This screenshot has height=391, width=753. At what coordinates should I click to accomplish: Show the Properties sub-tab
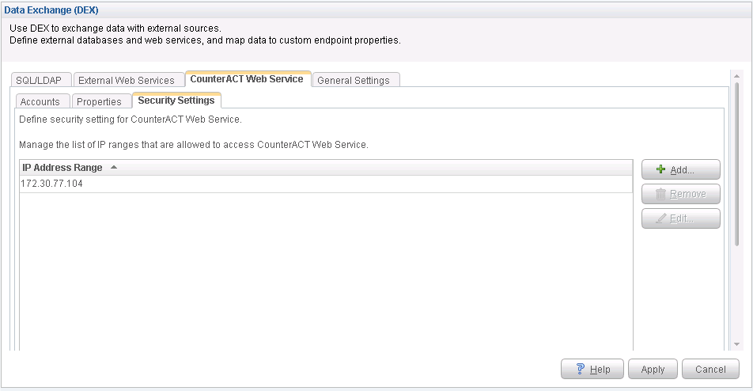[x=99, y=101]
